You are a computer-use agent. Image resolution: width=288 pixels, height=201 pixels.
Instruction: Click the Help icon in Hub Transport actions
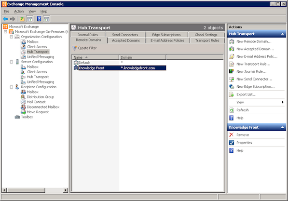tap(232, 118)
